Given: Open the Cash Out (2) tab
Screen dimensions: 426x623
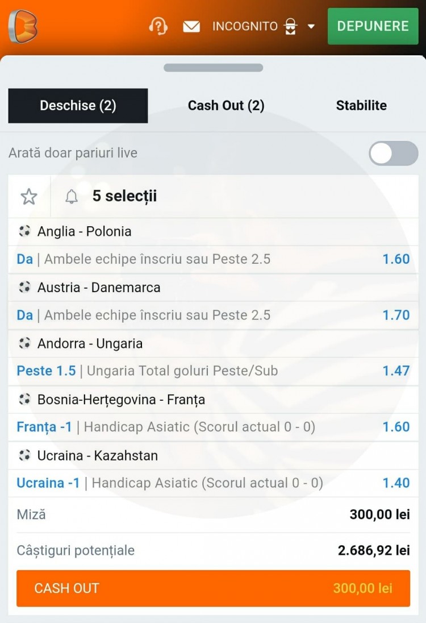Looking at the screenshot, I should click(226, 106).
